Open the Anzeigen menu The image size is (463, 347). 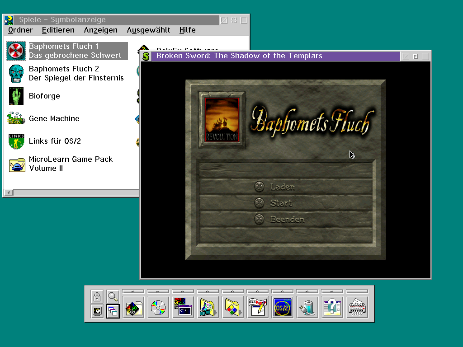[101, 30]
